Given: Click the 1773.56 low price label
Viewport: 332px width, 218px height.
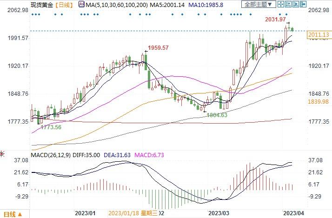Looking at the screenshot, I should (52, 127).
